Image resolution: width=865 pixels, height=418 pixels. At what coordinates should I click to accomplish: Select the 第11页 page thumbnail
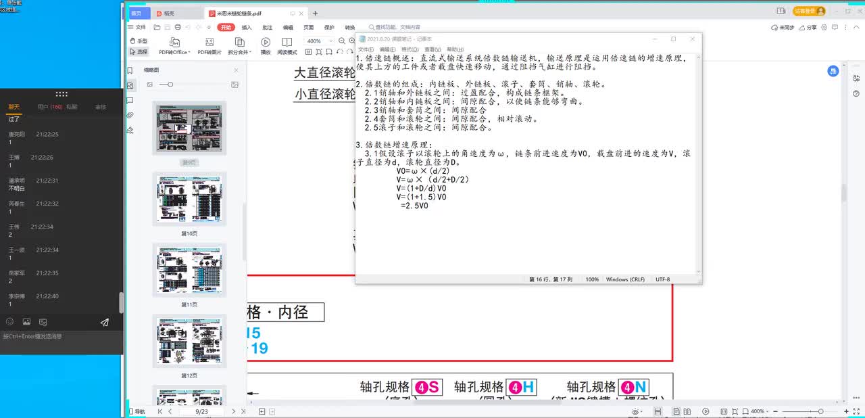click(189, 271)
